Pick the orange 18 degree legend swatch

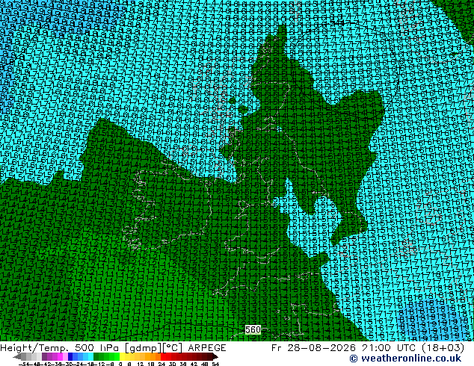(x=153, y=356)
